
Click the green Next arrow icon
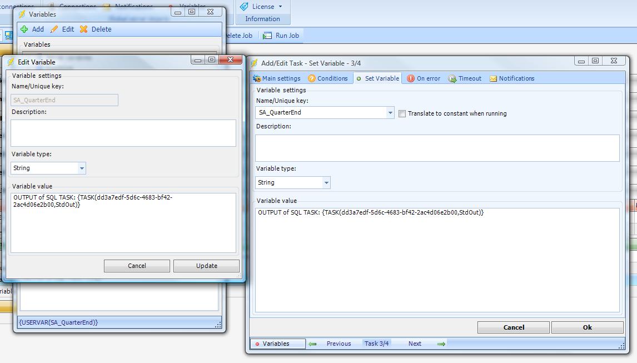441,344
